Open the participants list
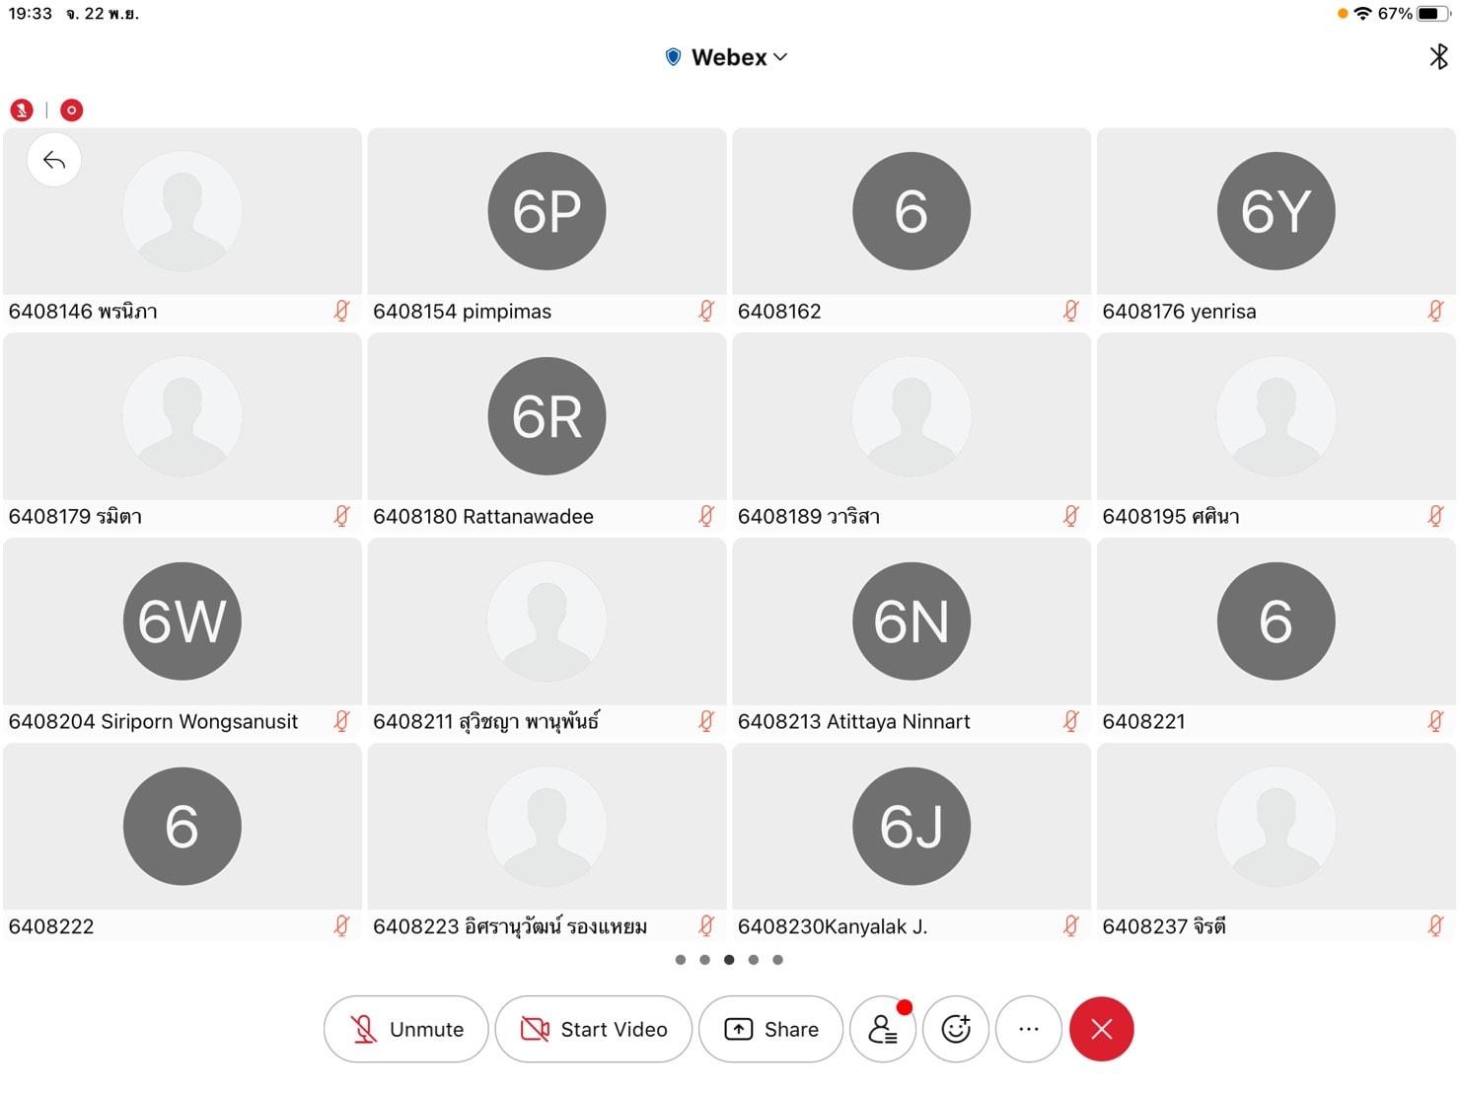 point(883,1029)
